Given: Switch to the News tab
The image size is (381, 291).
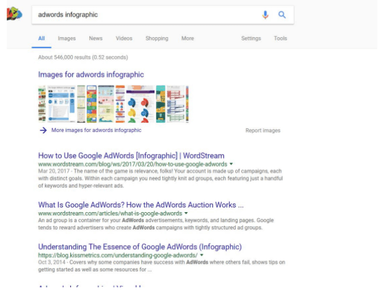Looking at the screenshot, I should pos(95,39).
